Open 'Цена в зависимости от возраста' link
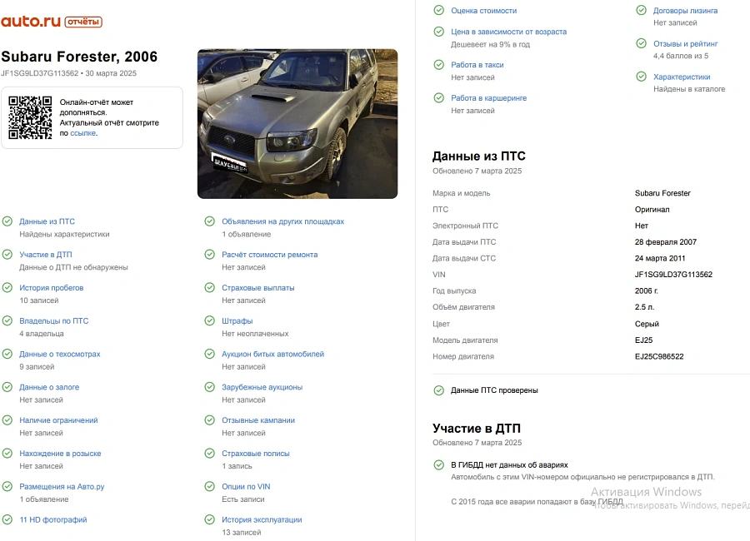This screenshot has height=541, width=750. [508, 32]
